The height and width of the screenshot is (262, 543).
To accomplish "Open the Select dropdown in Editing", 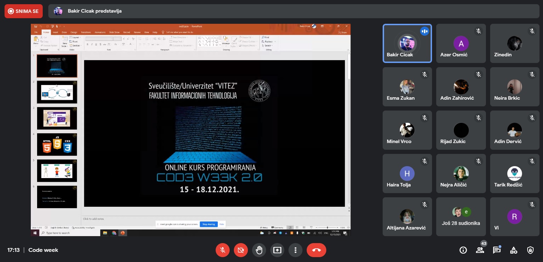I will click(267, 45).
